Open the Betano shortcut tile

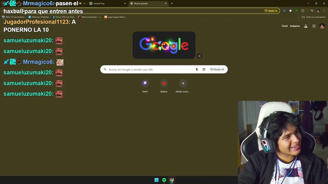pos(164,86)
